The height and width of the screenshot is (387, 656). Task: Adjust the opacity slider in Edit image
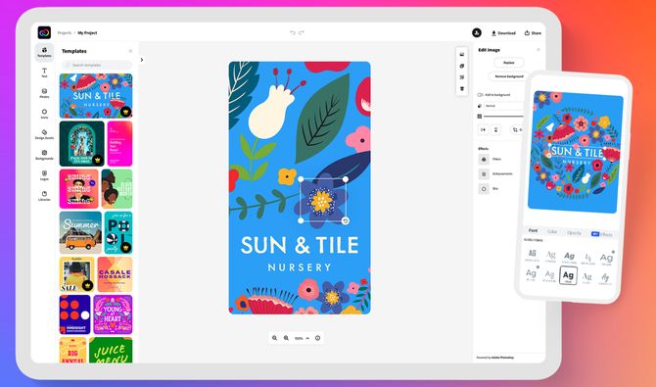point(503,117)
